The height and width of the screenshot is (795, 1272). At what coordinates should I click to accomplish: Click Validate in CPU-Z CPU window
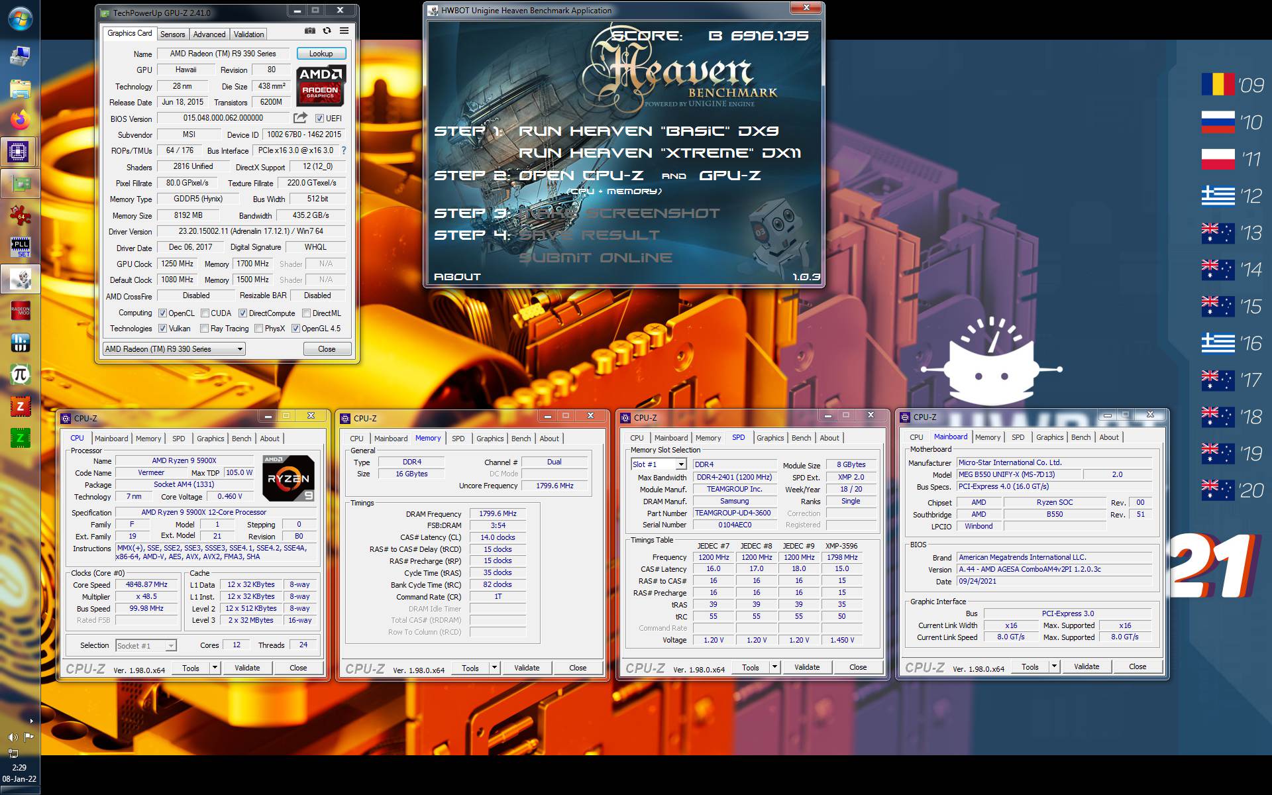click(x=247, y=668)
